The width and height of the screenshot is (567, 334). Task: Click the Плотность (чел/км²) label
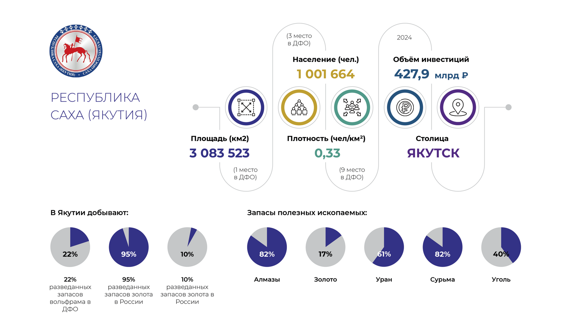click(326, 138)
